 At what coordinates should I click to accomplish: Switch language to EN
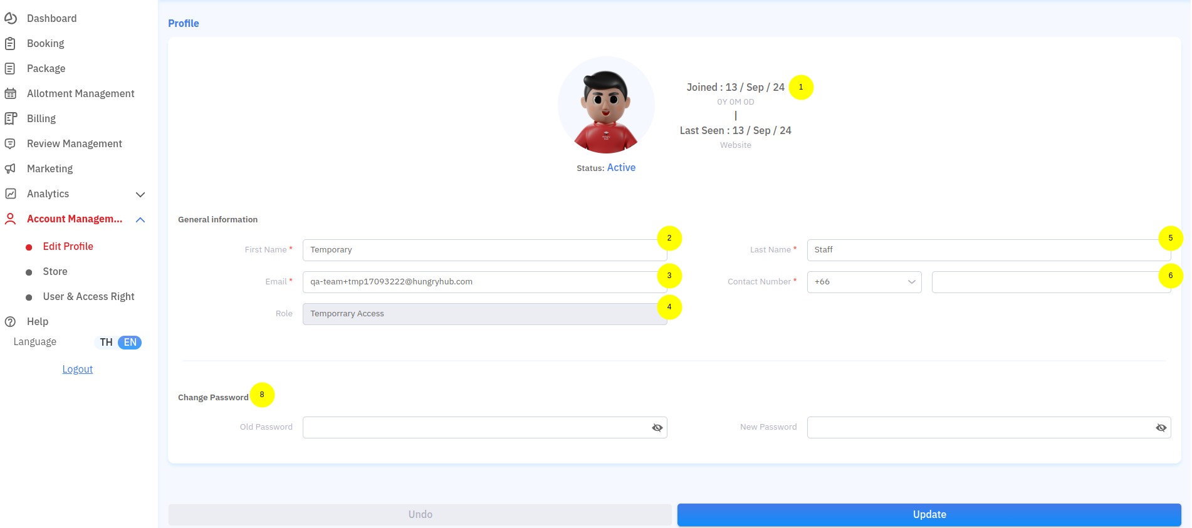pyautogui.click(x=130, y=343)
